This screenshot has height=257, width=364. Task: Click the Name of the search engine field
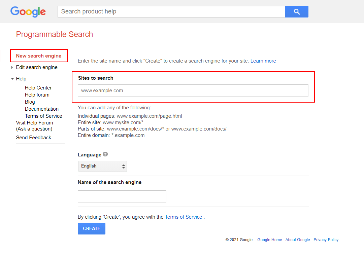(122, 196)
